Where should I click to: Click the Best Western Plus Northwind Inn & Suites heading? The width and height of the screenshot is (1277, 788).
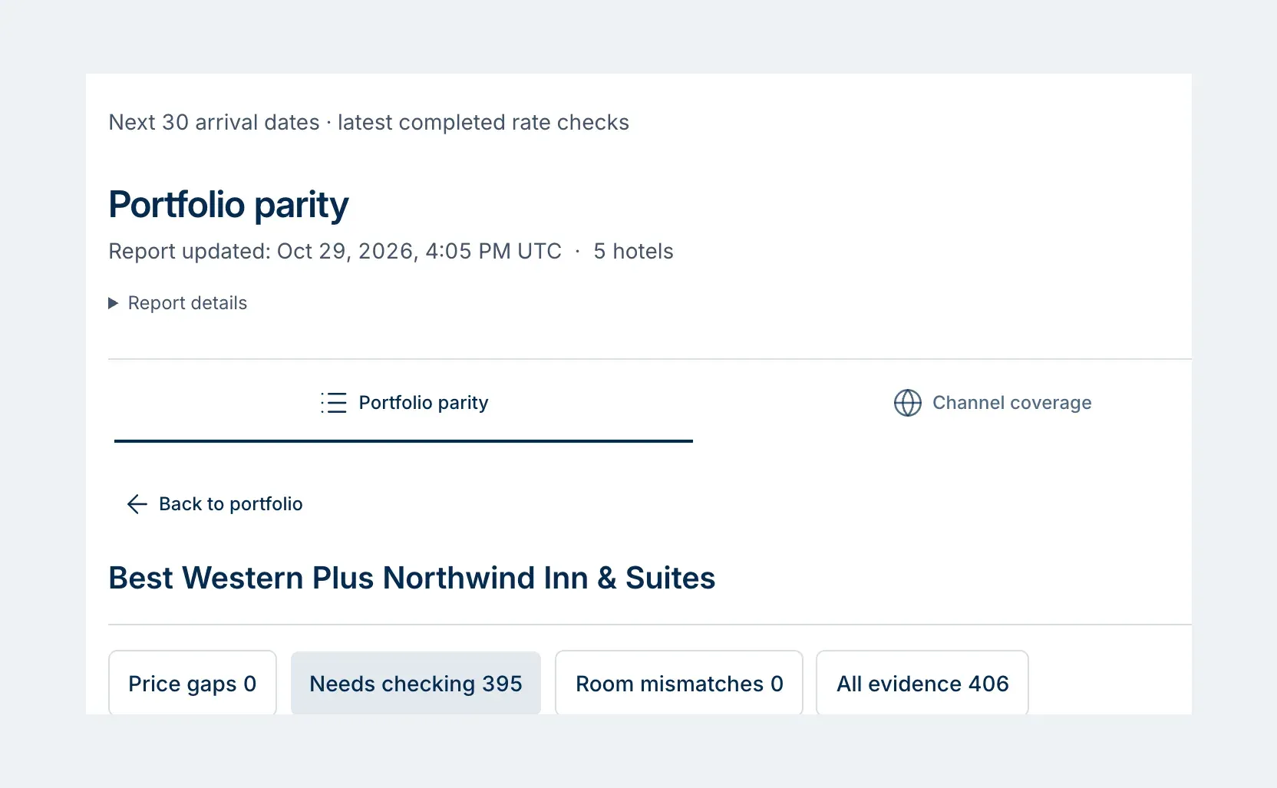point(412,578)
